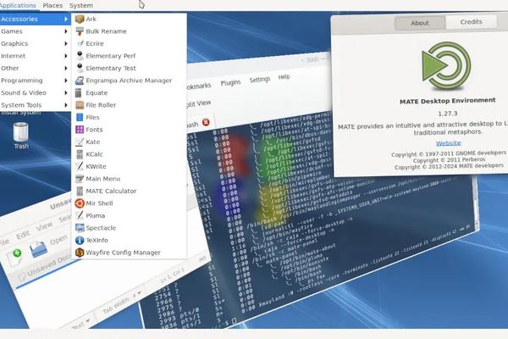
Task: Expand the Other submenu arrow
Action: click(x=66, y=68)
